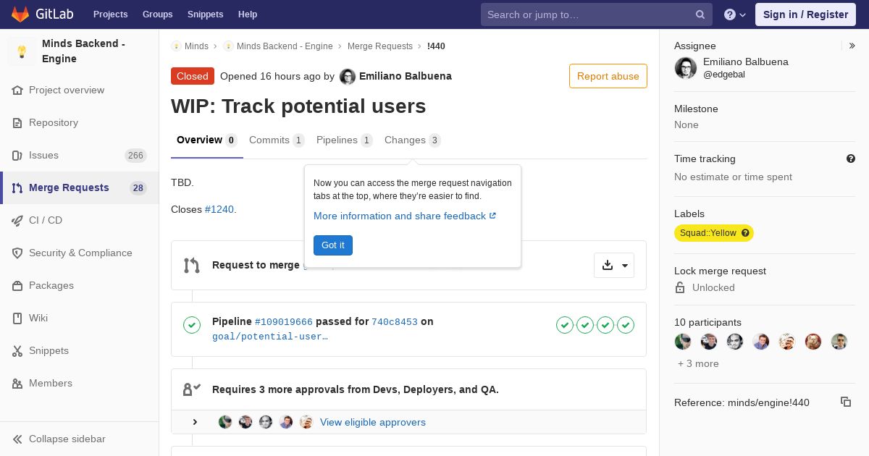Collapse the sidebar
Image resolution: width=869 pixels, height=456 pixels.
tap(80, 439)
